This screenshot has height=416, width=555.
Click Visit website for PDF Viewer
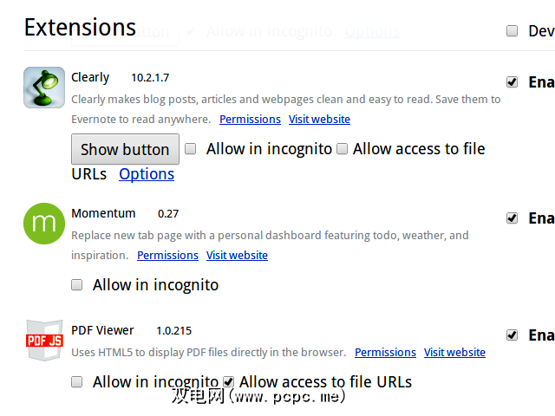[454, 353]
